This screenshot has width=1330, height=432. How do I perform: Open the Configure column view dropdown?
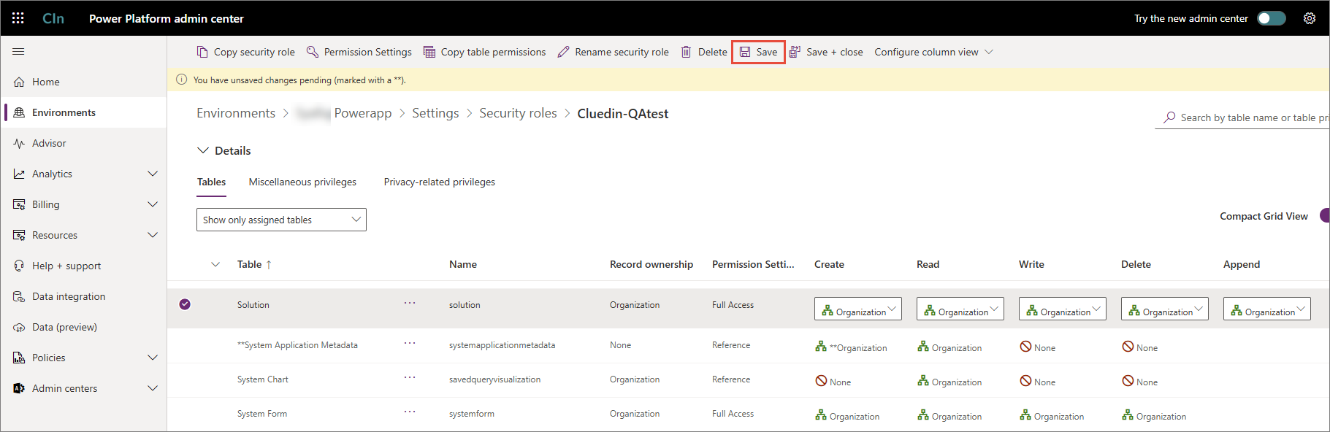933,52
